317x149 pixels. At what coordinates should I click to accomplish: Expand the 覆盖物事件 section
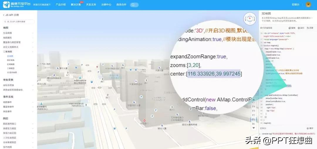coord(18,107)
